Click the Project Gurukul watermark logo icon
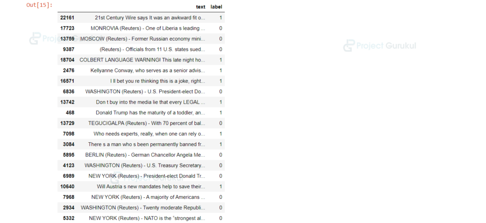 click(349, 46)
